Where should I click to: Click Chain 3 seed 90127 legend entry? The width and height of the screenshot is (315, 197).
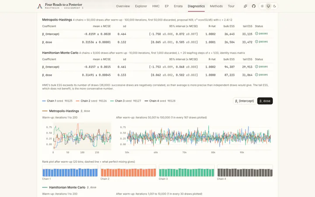[x=126, y=101]
